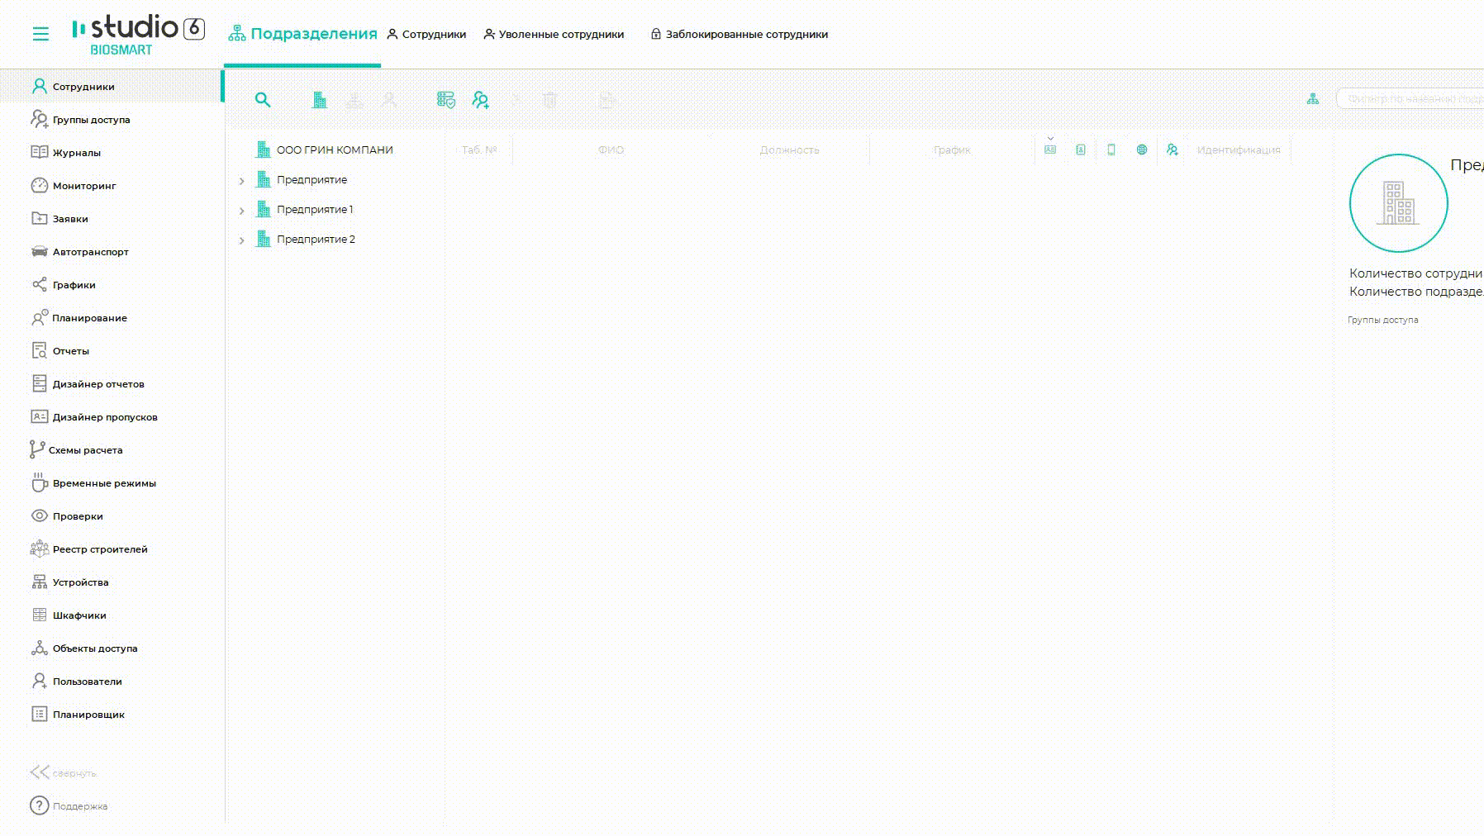Click the small chevron above column icons

click(1050, 138)
